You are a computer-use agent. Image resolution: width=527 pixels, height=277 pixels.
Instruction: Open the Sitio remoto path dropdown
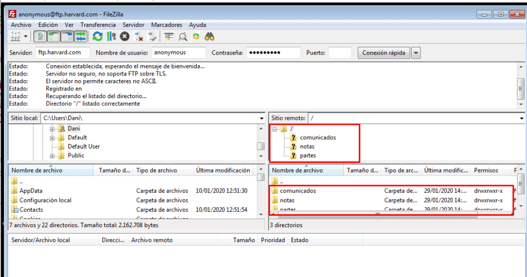[x=522, y=118]
